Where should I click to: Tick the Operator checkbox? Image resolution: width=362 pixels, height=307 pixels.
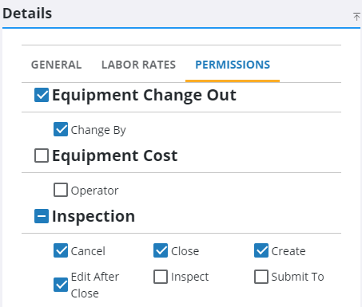[61, 190]
